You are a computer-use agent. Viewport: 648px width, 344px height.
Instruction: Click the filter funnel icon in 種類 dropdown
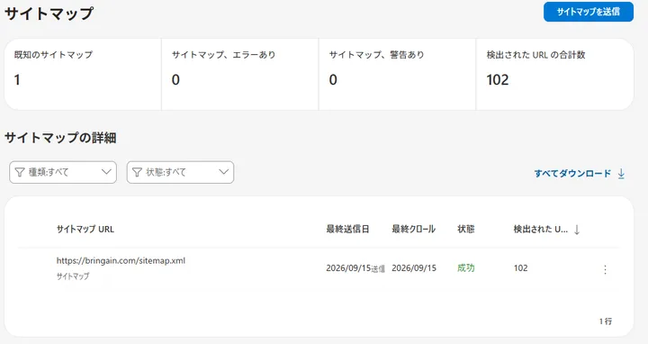point(20,172)
